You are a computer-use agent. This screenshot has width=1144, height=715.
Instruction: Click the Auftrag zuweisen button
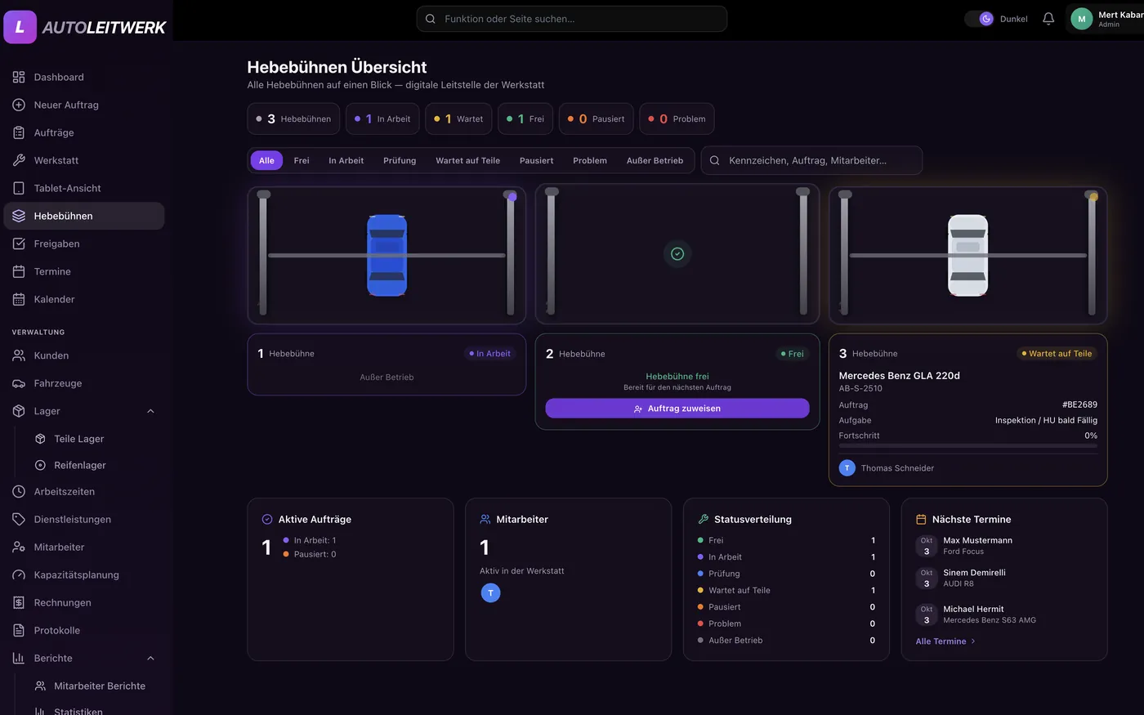(x=677, y=409)
